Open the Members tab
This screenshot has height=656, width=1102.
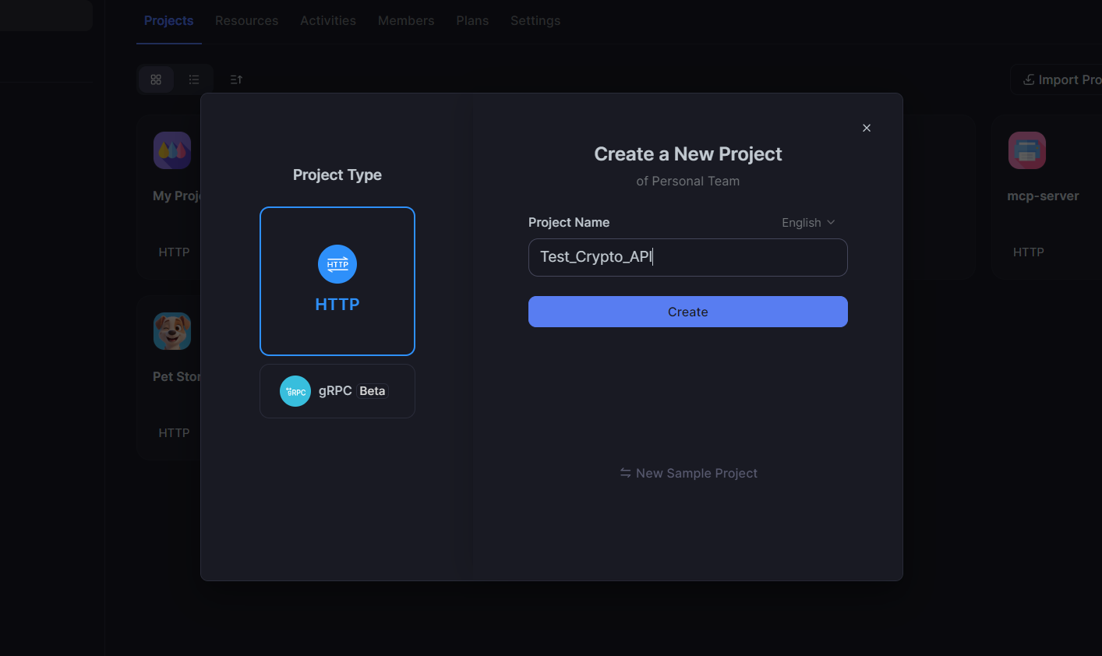tap(405, 20)
